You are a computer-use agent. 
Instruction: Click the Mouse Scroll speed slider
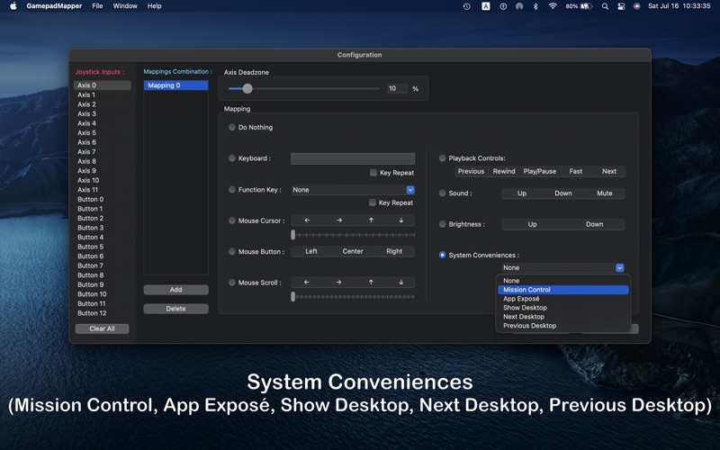[x=353, y=297]
